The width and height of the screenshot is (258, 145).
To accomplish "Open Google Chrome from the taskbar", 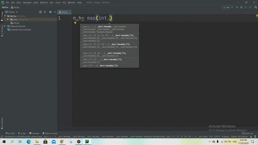I will point(62,141).
